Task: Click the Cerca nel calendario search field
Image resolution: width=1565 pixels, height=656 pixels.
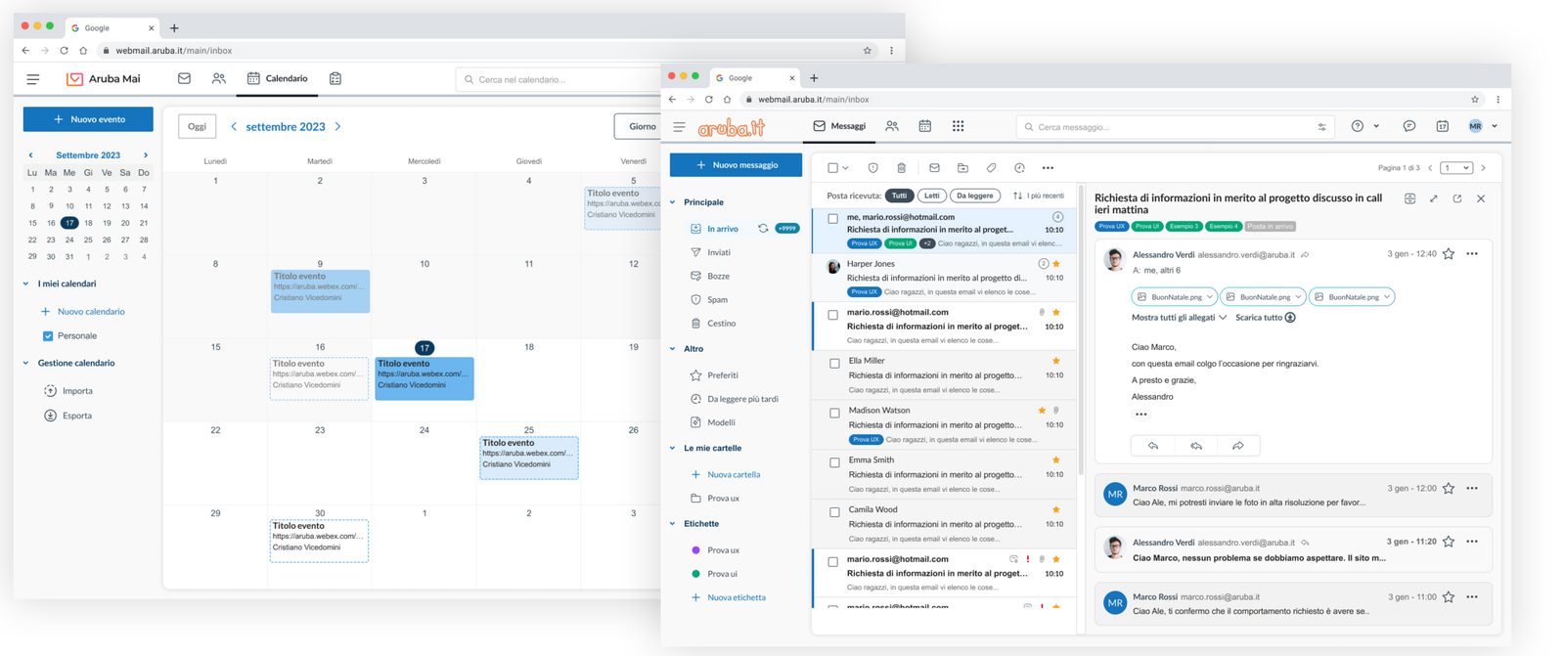Action: coord(559,79)
